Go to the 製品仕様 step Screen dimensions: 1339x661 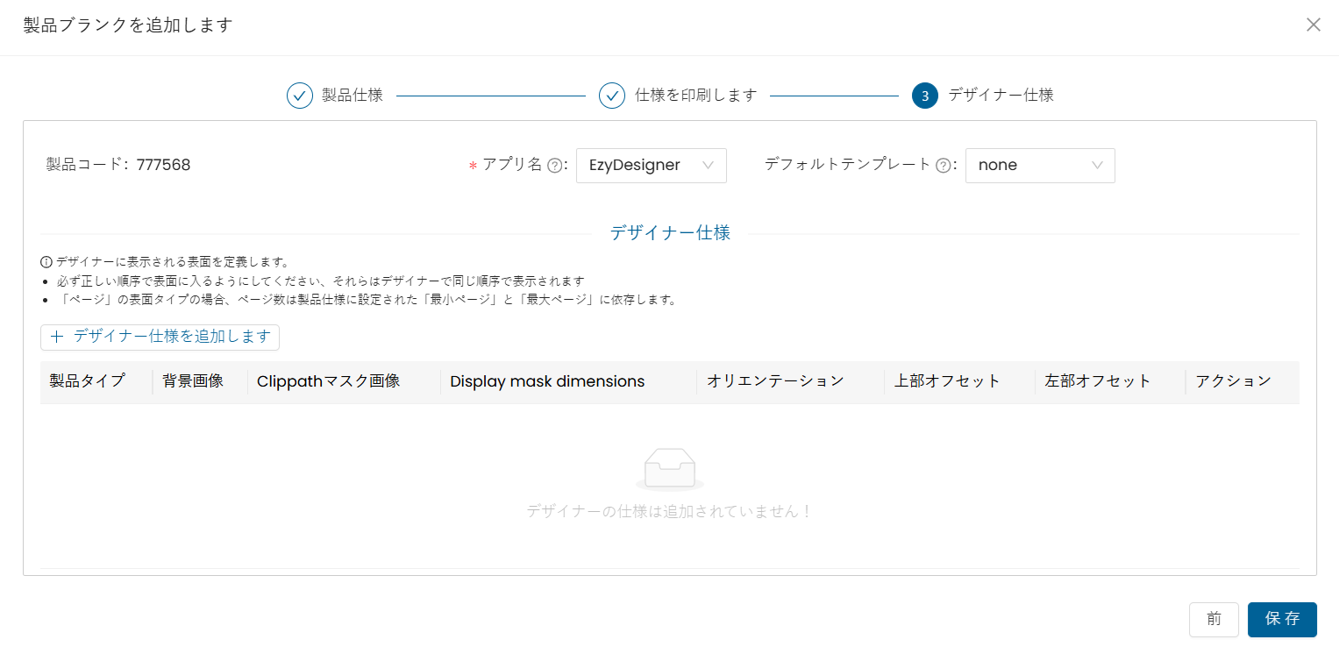click(x=352, y=96)
